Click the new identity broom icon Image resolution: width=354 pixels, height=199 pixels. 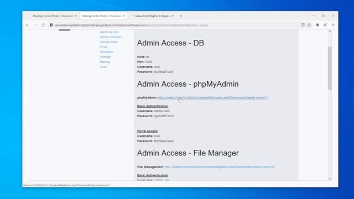pyautogui.click(x=325, y=25)
